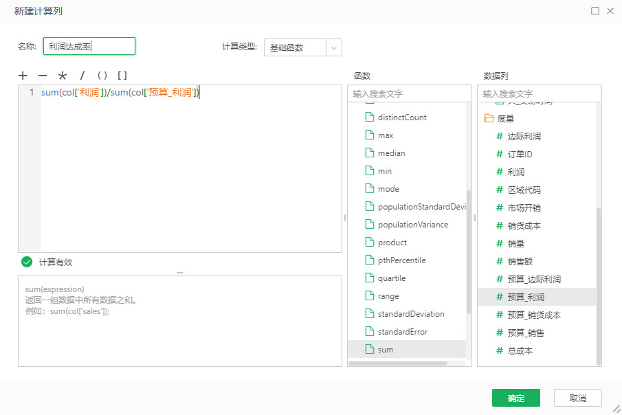
Task: Click the star multiplication operator icon
Action: pos(63,76)
